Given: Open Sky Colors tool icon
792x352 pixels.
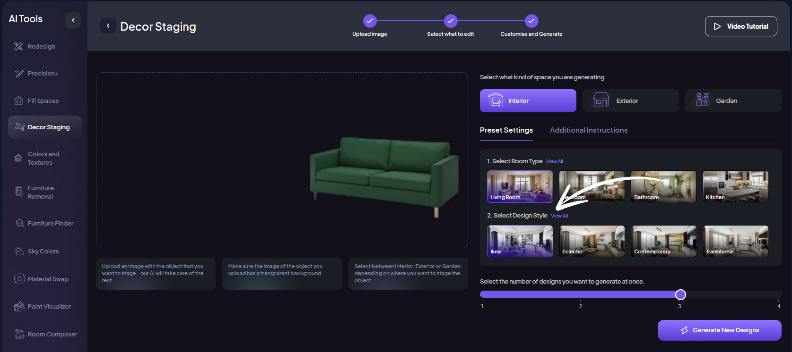Looking at the screenshot, I should [x=19, y=251].
